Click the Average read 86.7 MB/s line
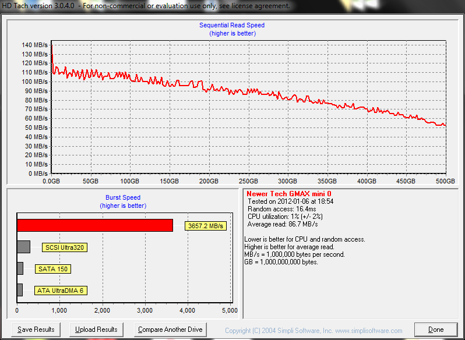 tap(282, 224)
